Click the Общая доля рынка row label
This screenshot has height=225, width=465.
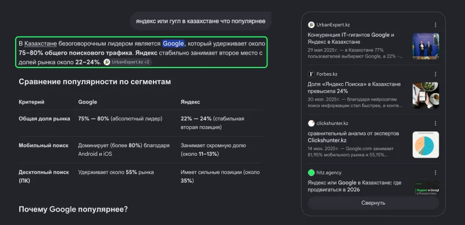[x=45, y=119]
